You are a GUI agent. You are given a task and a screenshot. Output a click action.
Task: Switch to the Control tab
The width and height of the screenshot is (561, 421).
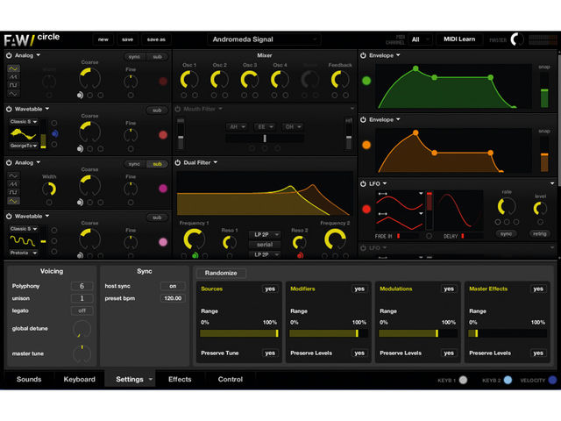point(231,379)
